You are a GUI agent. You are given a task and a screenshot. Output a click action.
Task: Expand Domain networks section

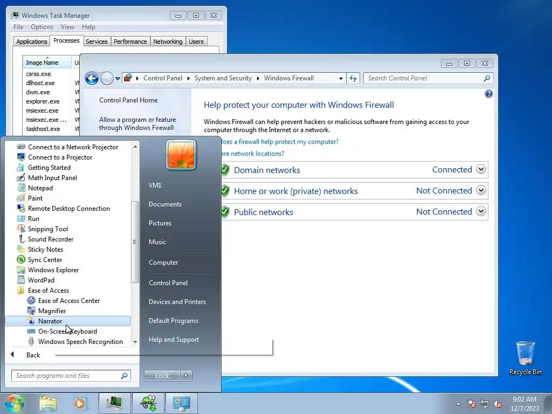tap(481, 169)
